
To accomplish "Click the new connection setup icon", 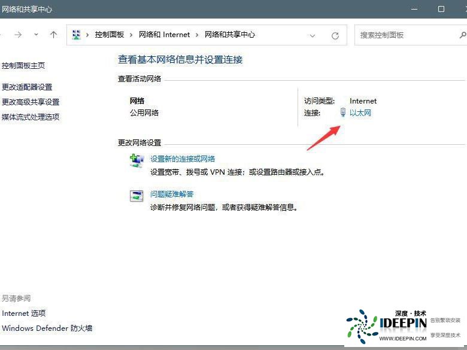I will click(137, 161).
